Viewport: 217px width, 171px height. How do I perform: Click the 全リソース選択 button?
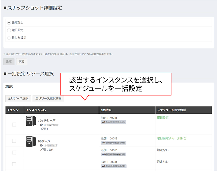click(x=18, y=98)
